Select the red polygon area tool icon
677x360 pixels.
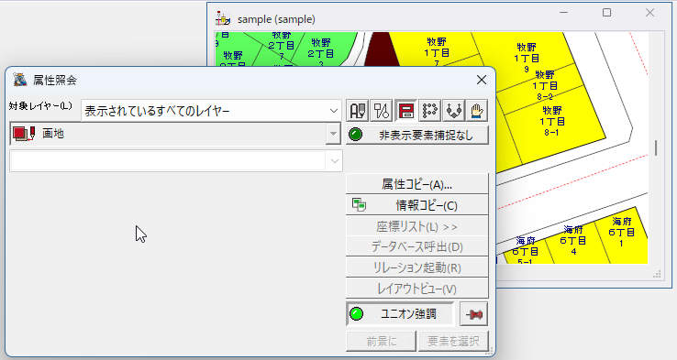405,111
